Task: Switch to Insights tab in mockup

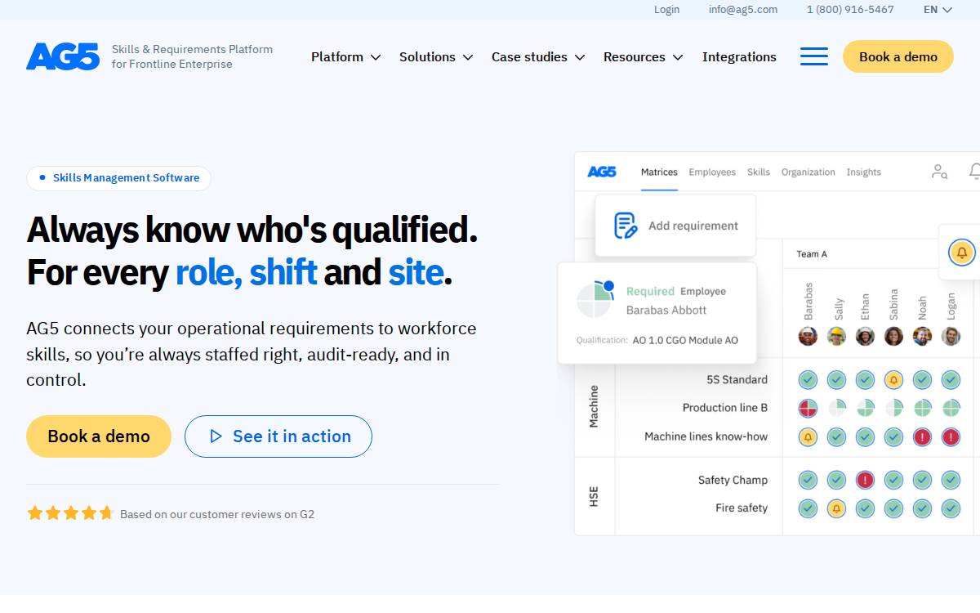Action: pos(863,172)
